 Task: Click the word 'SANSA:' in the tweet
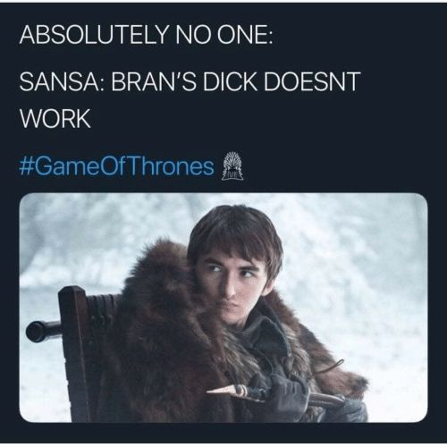62,81
